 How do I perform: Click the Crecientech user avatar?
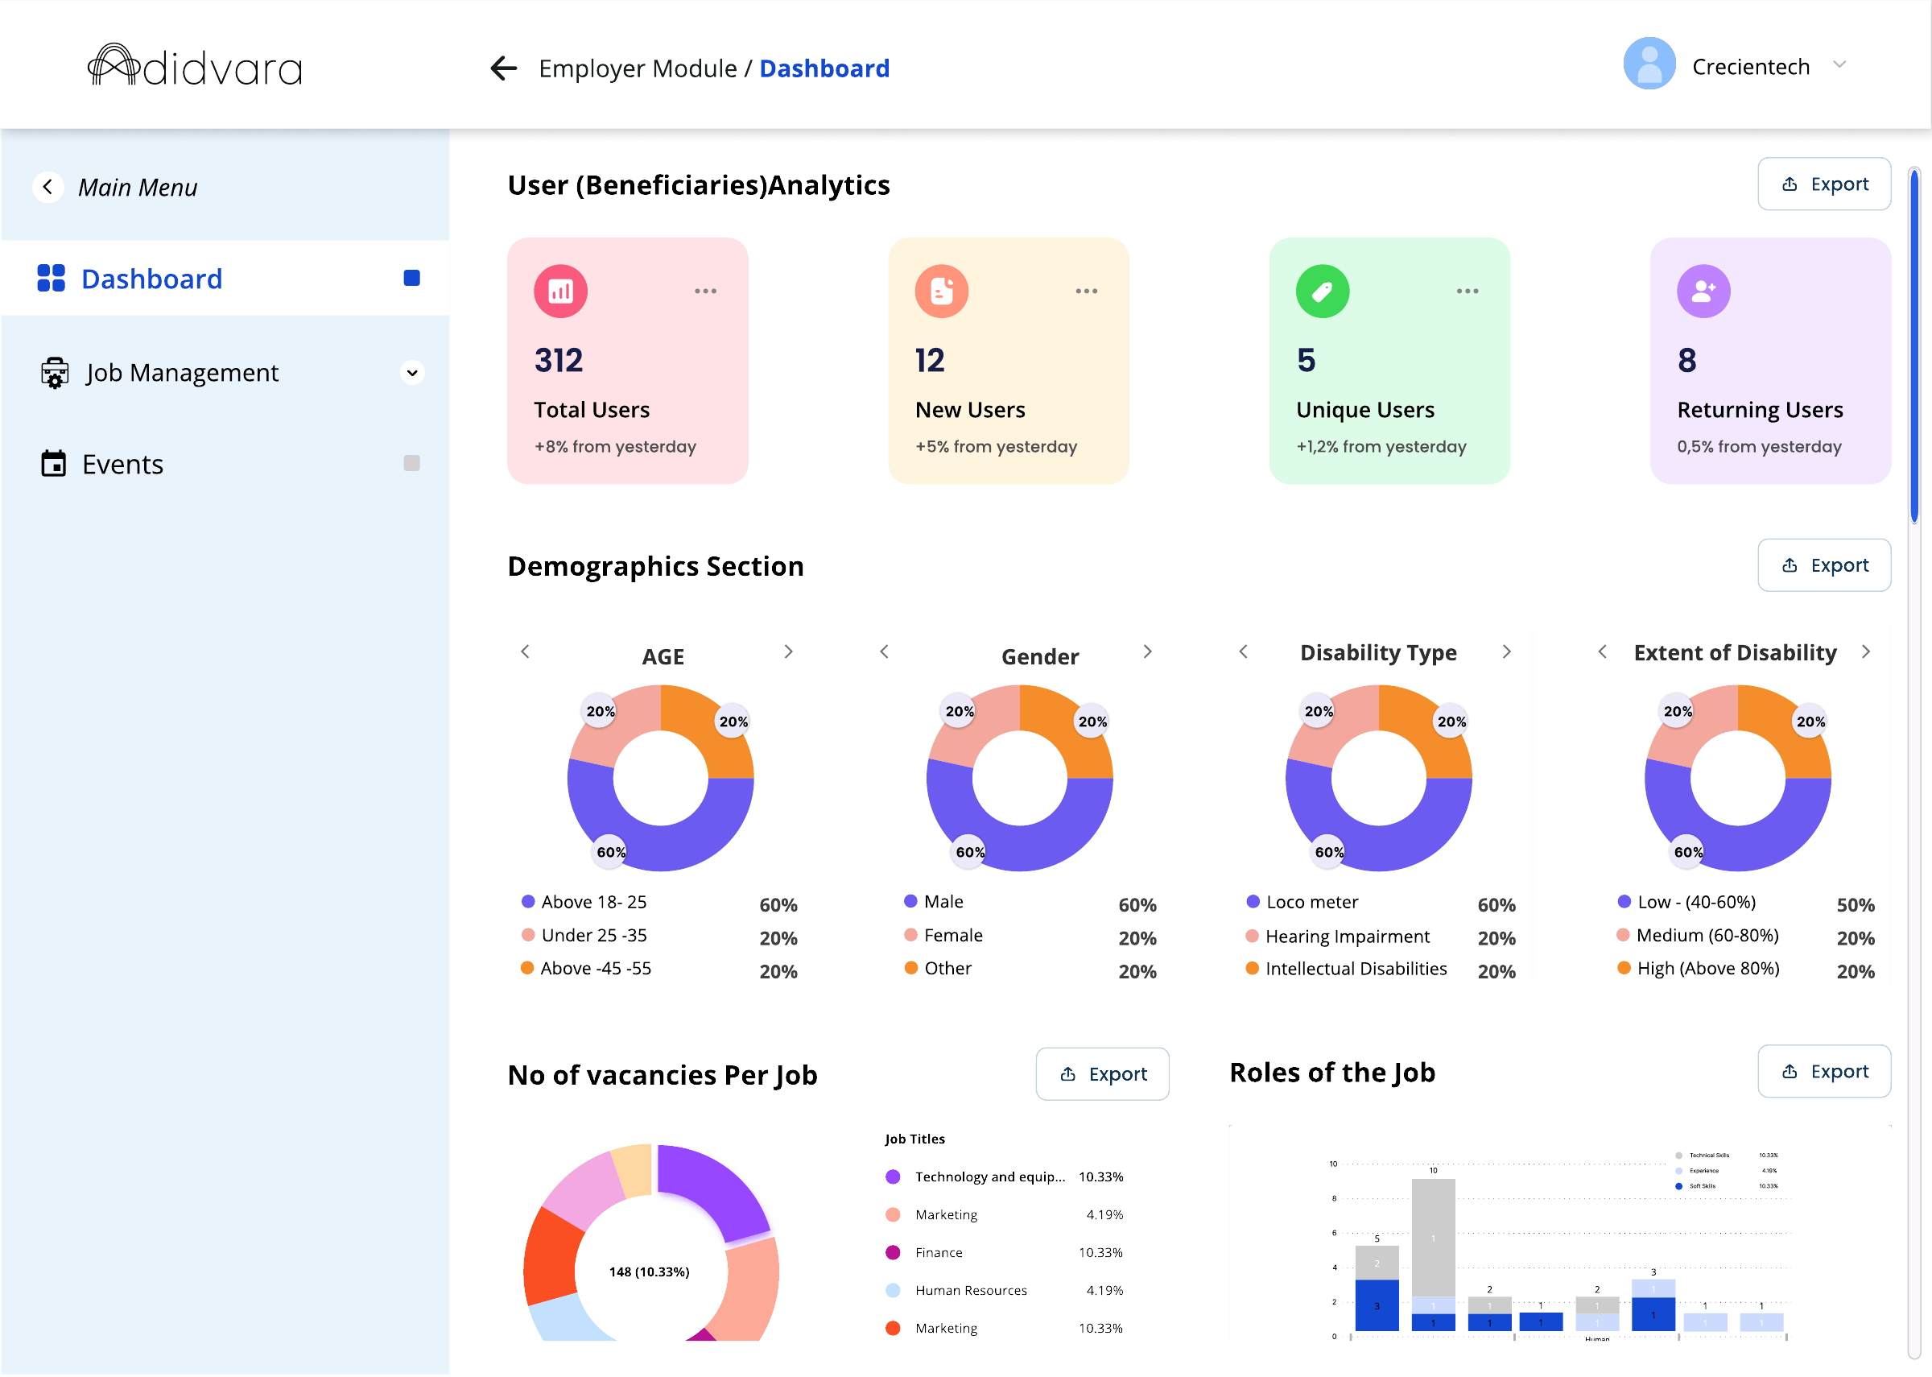point(1648,64)
